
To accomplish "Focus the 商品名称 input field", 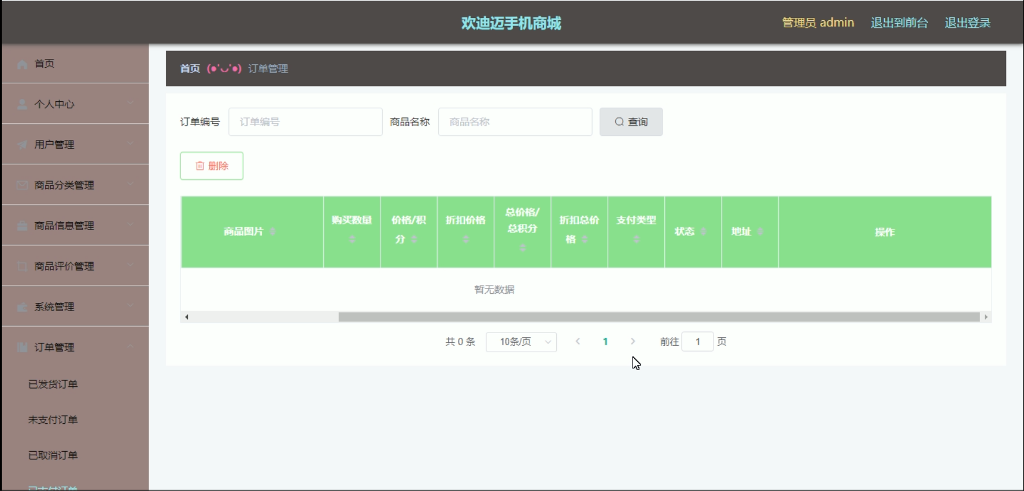I will [515, 122].
